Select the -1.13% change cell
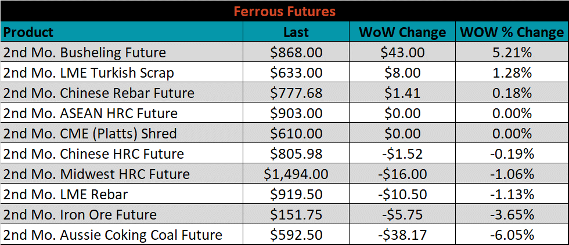 click(x=512, y=194)
